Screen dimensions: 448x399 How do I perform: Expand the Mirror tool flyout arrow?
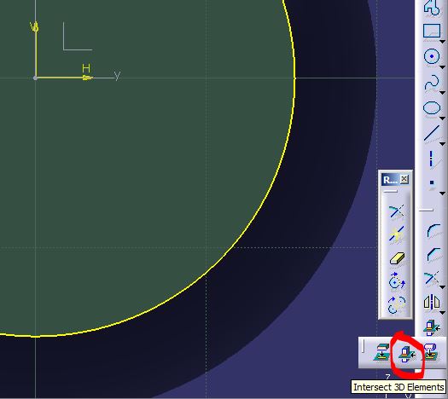(443, 313)
